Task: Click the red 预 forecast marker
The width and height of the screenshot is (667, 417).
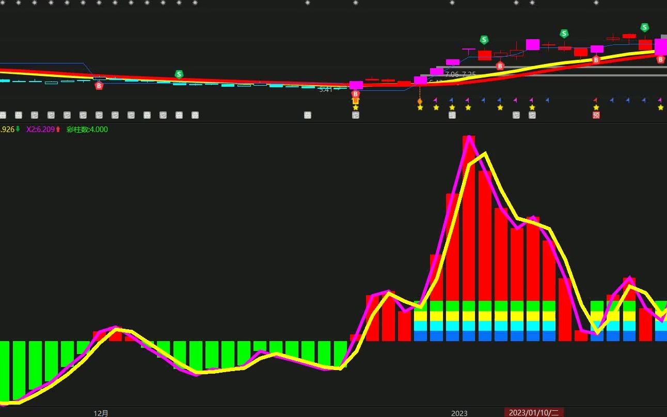Action: [596, 116]
